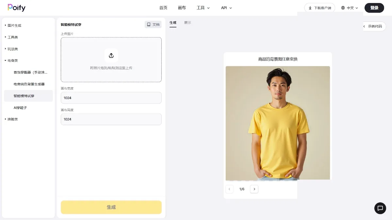
Task: Click the yellow T-shirt model image
Action: tap(278, 123)
